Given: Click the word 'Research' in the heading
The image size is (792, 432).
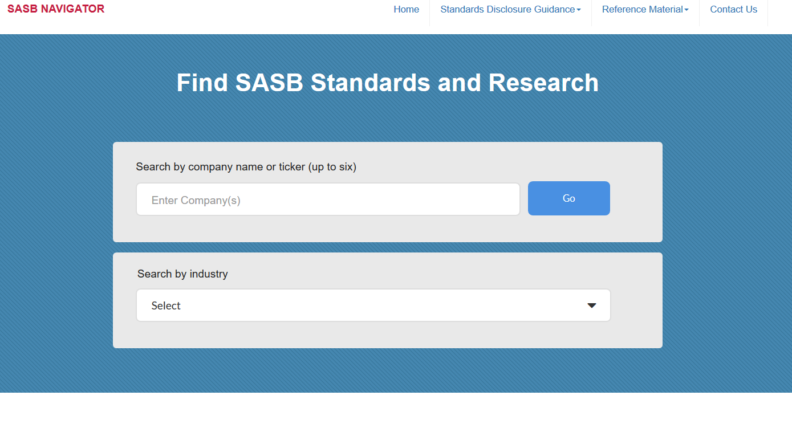Looking at the screenshot, I should (x=543, y=83).
